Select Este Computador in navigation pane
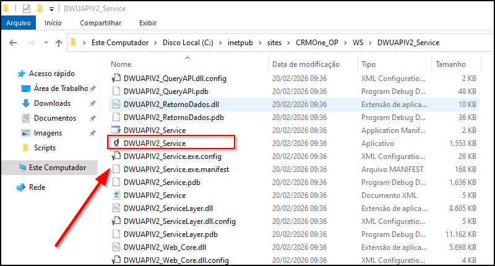 [x=58, y=168]
